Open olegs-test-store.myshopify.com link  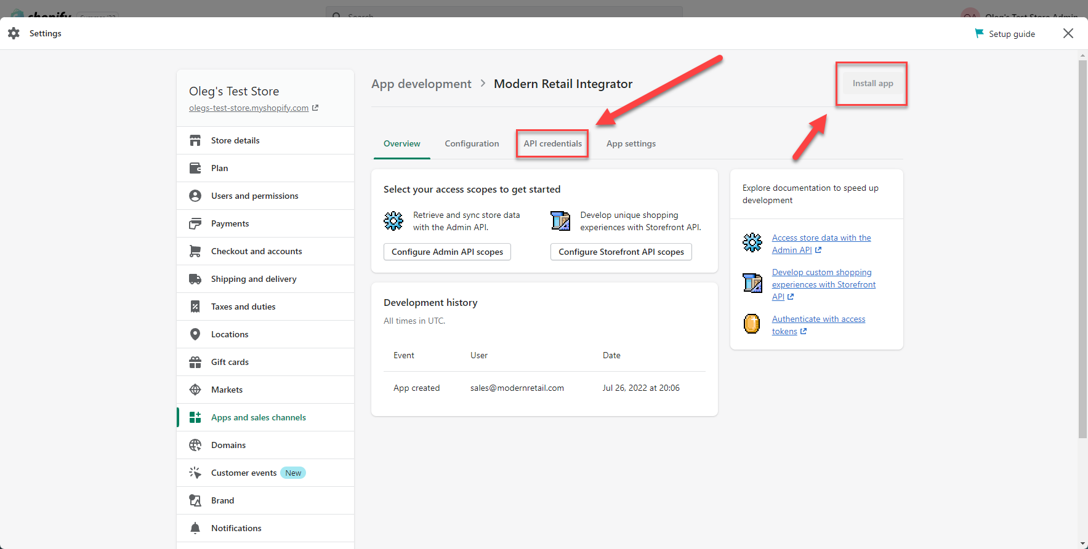pos(249,108)
